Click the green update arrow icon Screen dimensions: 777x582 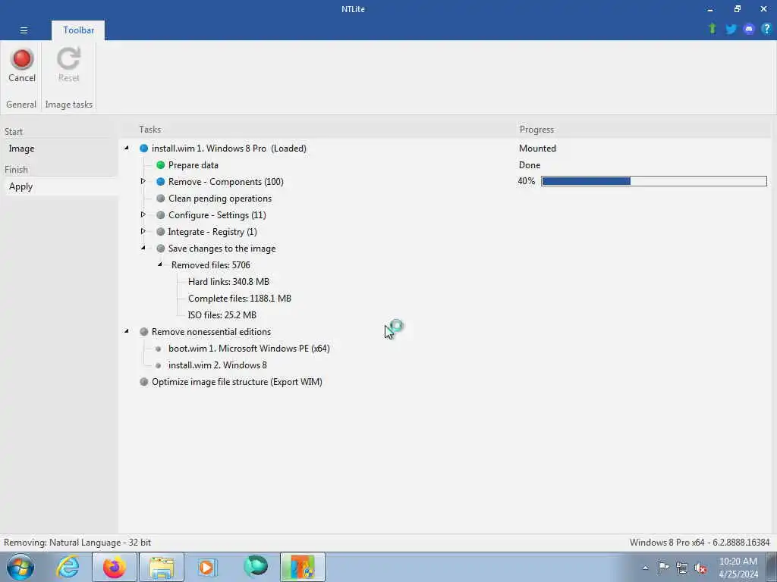[713, 29]
